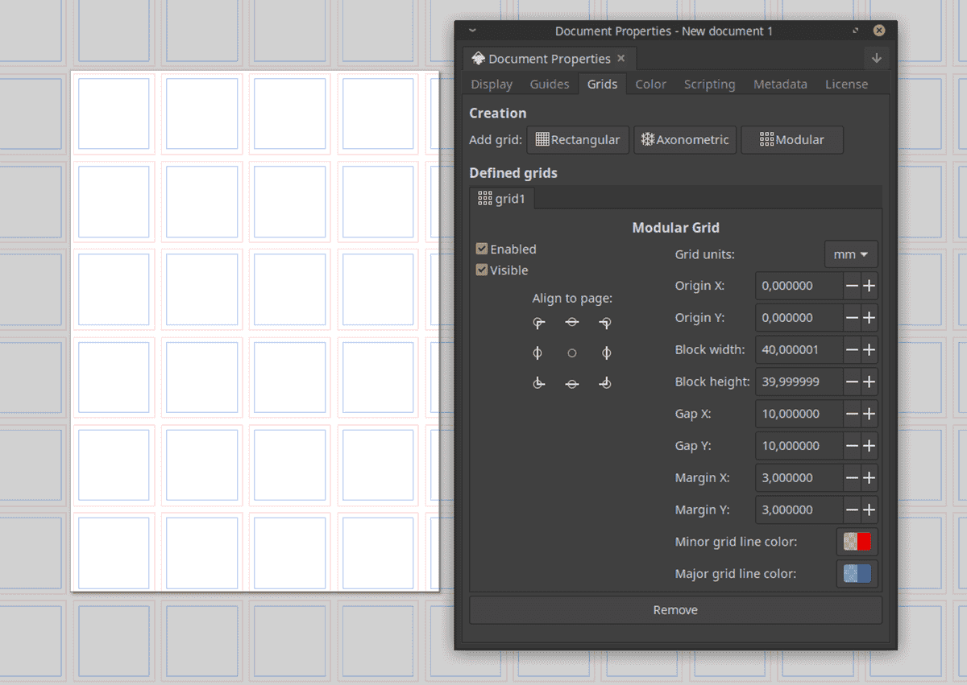Align grid to top-center of page

point(572,323)
